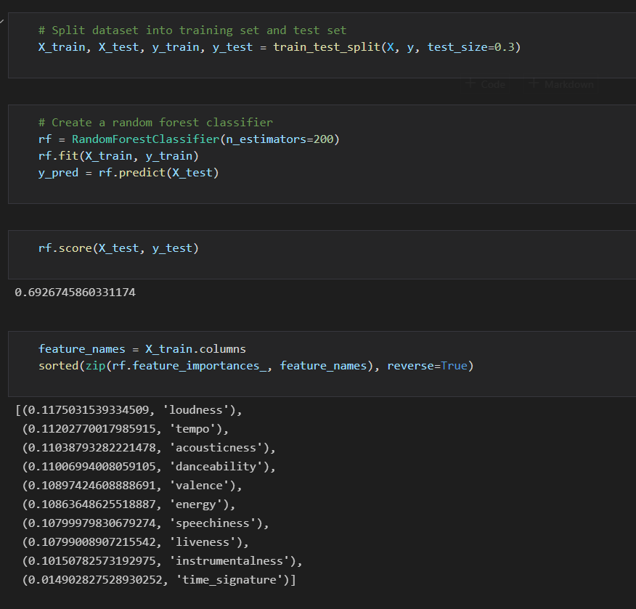The image size is (636, 609).
Task: Focus the rf.score(X_test, y_test) code cell
Action: (x=322, y=255)
